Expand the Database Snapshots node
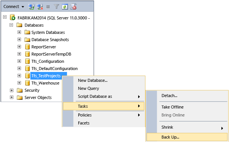Image resolution: width=229 pixels, height=142 pixels. click(19, 39)
